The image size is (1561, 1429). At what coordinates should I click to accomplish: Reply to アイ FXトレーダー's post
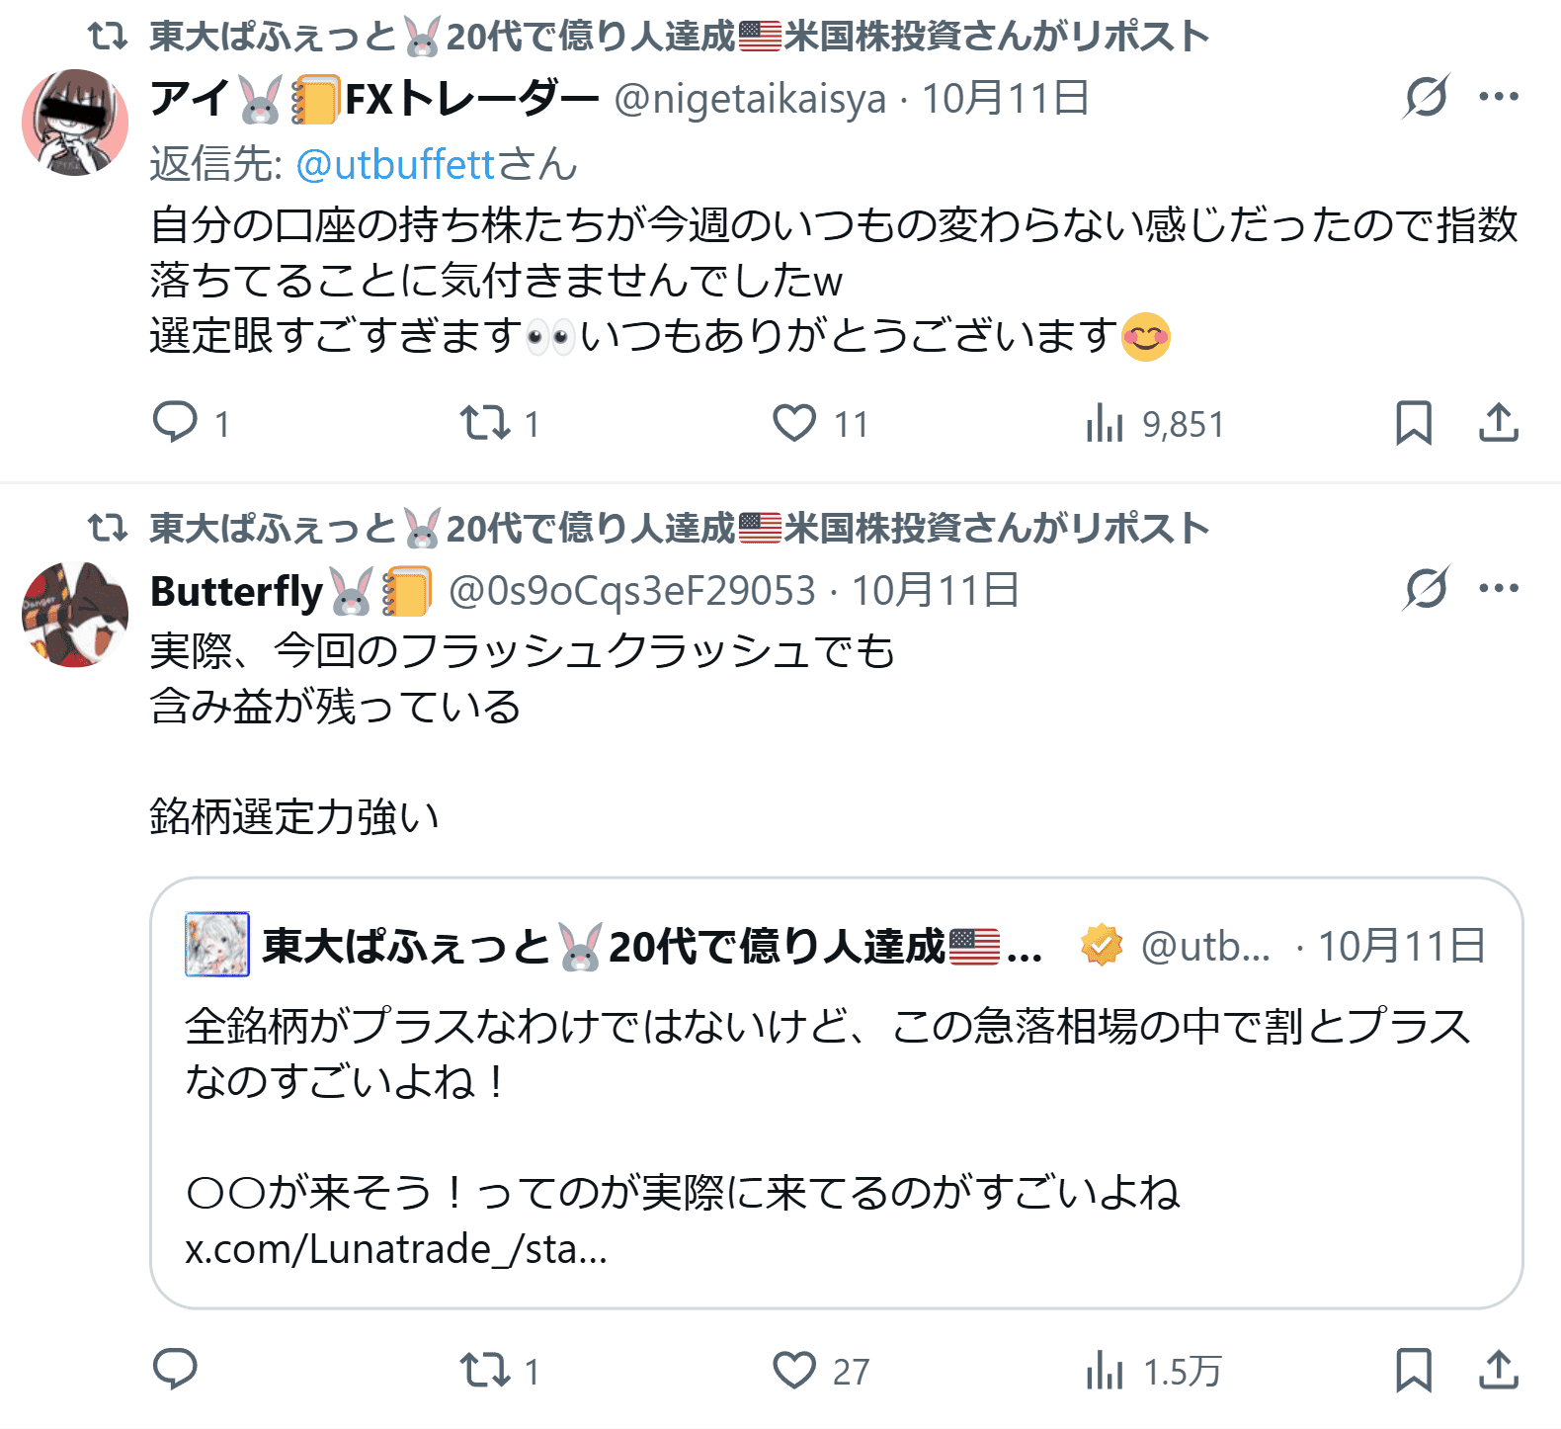pos(176,423)
